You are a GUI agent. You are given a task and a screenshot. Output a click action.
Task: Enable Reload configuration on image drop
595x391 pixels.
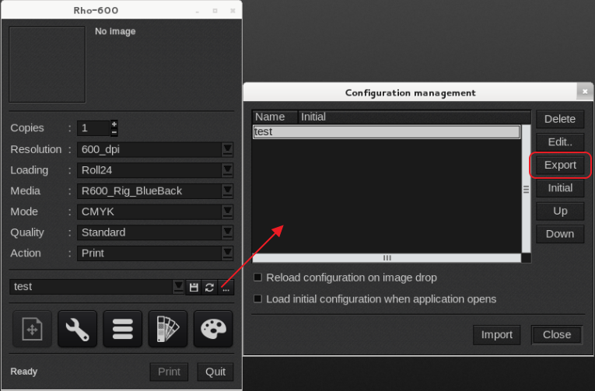(x=257, y=278)
